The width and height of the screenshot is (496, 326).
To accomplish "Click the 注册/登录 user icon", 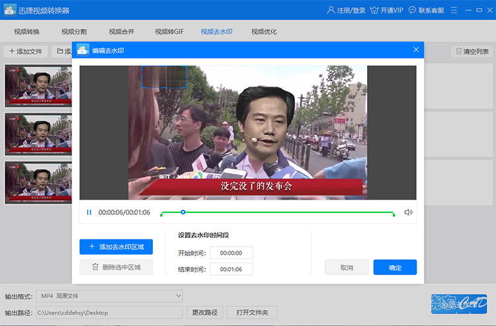I will 331,10.
